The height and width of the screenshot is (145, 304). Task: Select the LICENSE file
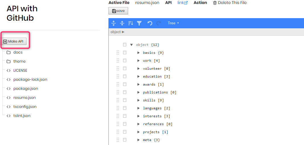(20, 71)
